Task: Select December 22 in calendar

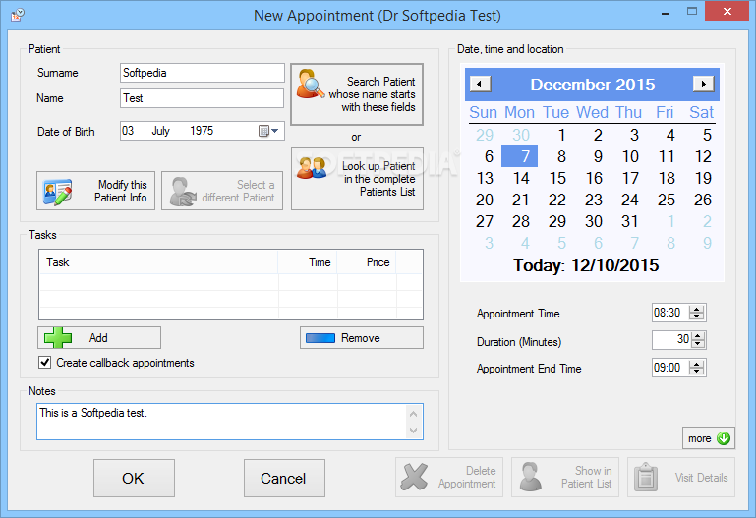Action: click(x=556, y=200)
